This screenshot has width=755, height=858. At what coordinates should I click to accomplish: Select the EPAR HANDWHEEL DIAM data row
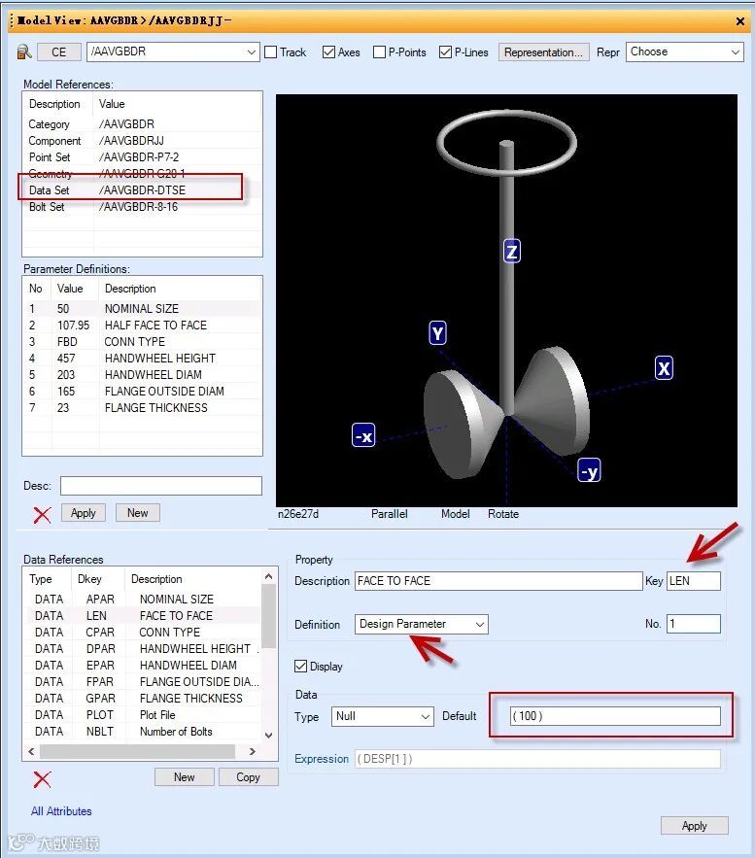142,665
